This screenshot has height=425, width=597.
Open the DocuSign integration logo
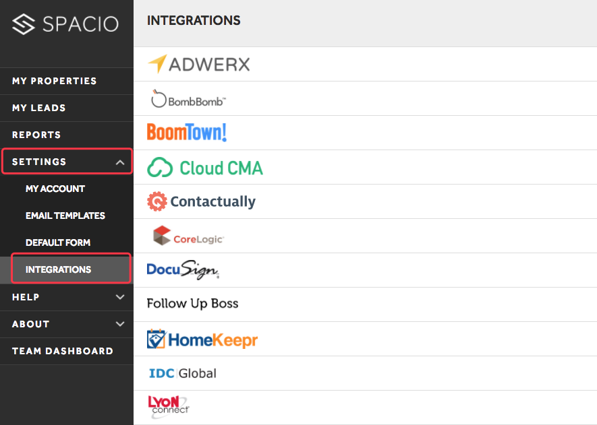[x=183, y=270]
